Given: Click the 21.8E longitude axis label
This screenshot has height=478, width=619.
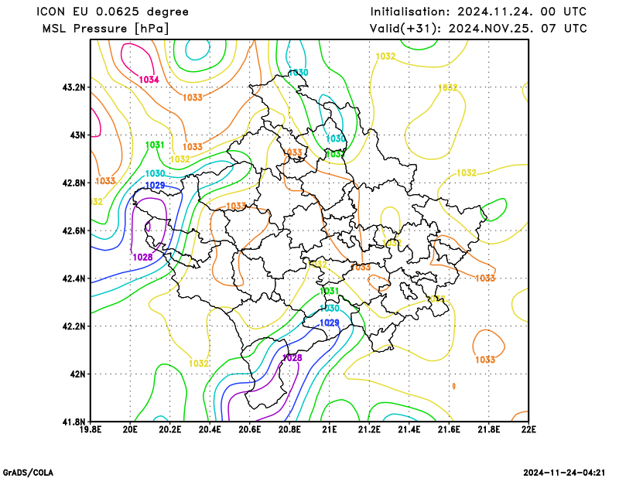Looking at the screenshot, I should pos(489,429).
